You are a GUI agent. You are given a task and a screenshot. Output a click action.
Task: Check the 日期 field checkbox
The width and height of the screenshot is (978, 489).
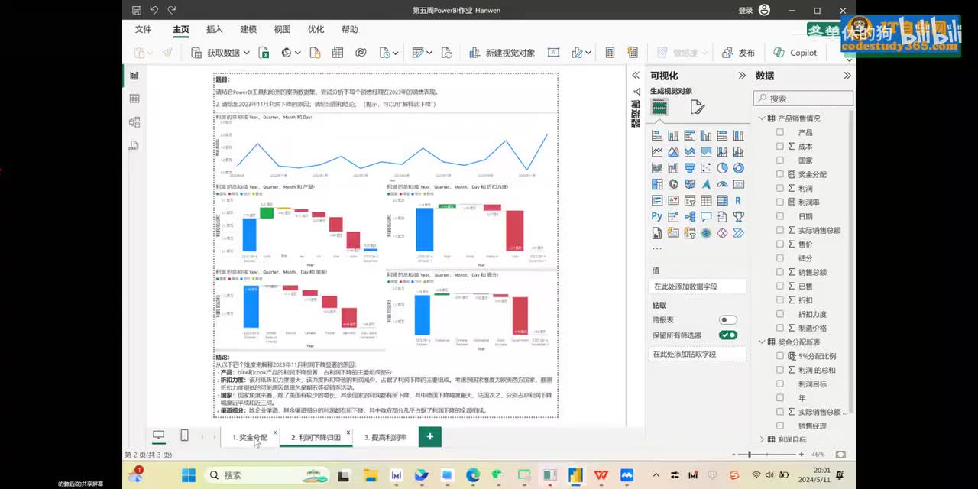pos(780,216)
